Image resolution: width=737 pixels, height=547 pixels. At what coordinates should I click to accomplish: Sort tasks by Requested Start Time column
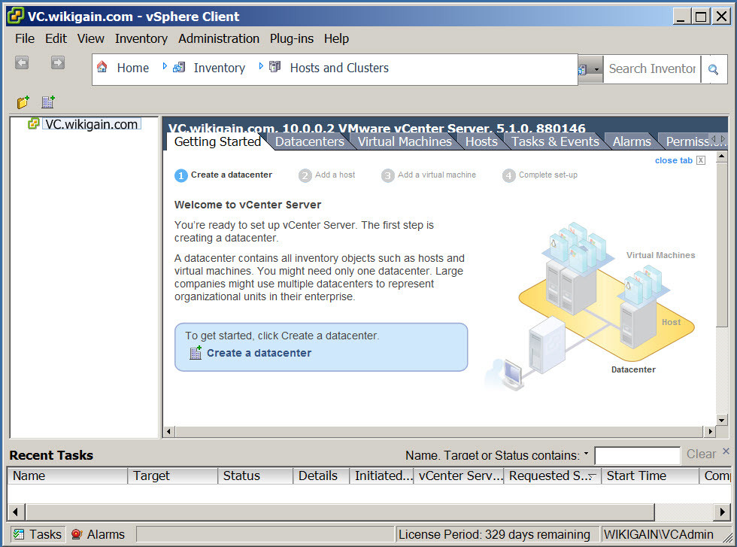coord(552,476)
